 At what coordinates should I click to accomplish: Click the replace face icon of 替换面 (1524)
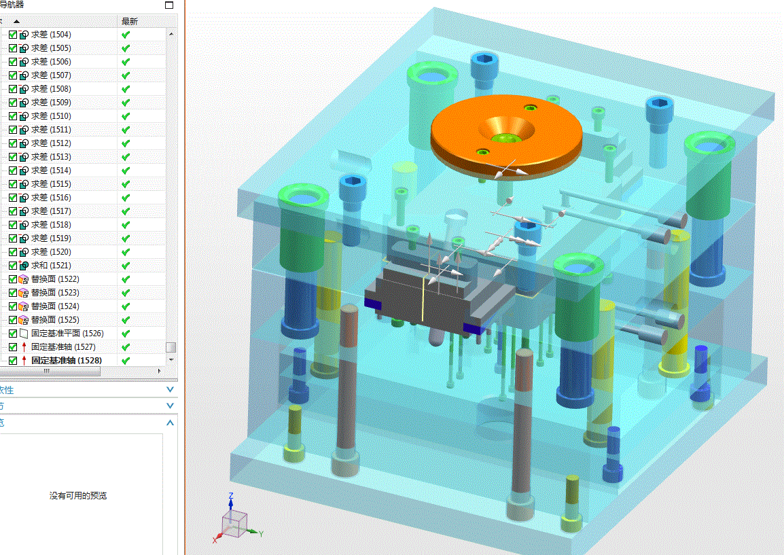24,306
